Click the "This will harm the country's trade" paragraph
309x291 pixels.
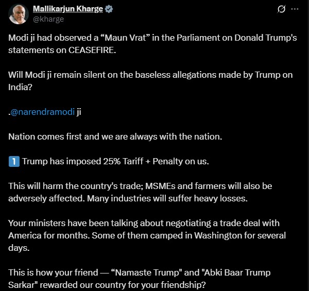click(x=140, y=185)
